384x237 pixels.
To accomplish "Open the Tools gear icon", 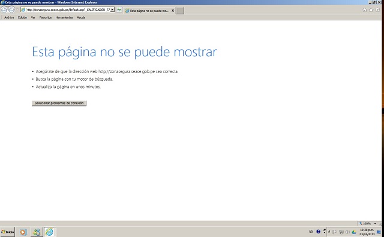I will 378,10.
